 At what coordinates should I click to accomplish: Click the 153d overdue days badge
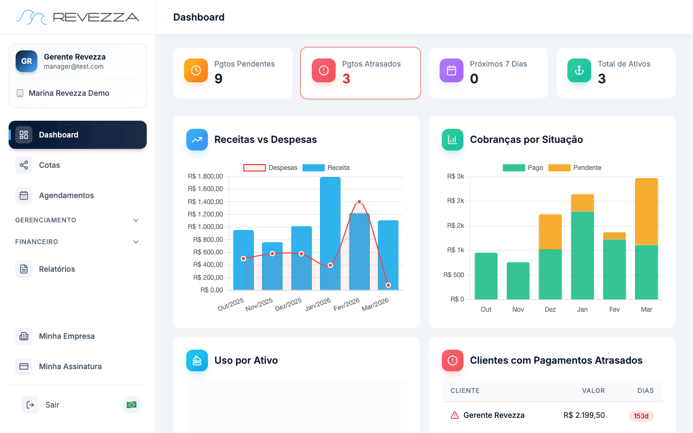(x=641, y=416)
